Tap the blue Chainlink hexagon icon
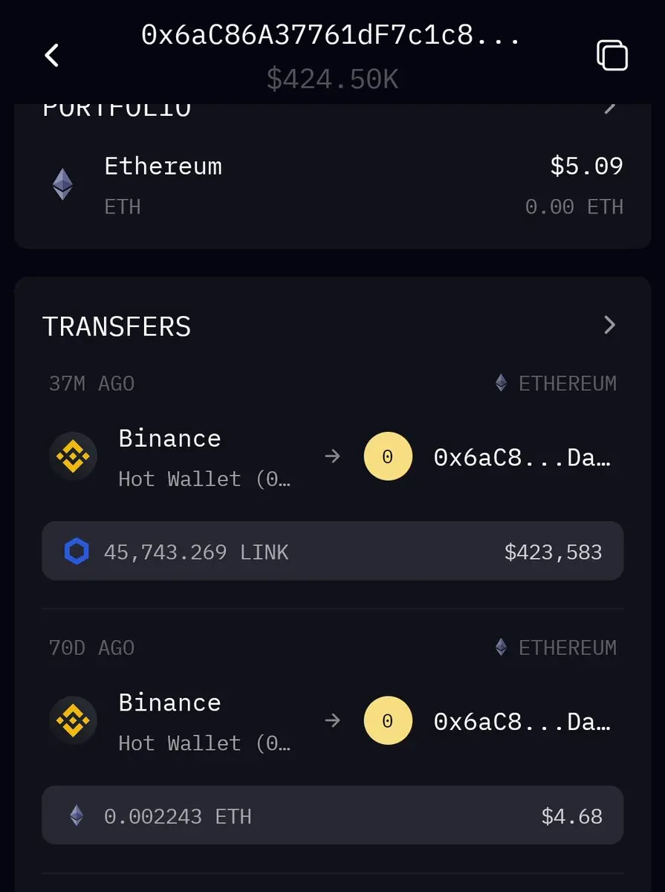 point(77,552)
